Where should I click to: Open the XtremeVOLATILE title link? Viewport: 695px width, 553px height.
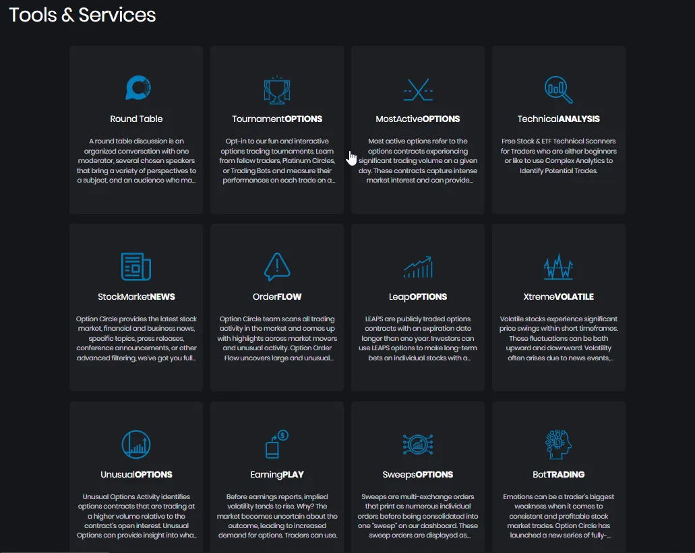[558, 296]
